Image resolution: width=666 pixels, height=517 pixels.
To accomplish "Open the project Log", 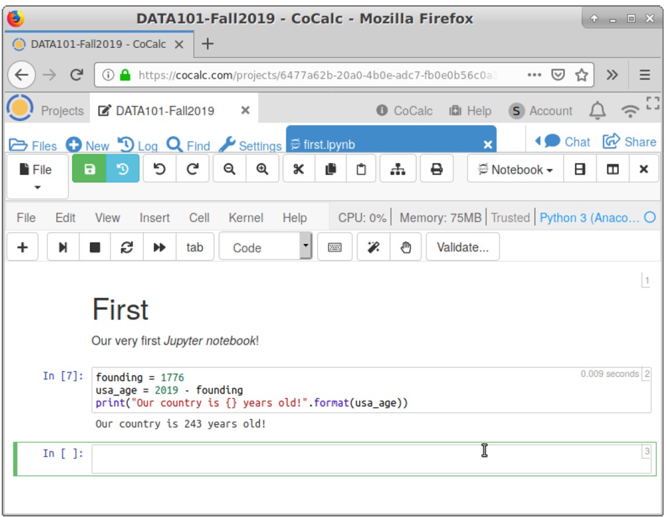I will pyautogui.click(x=138, y=145).
